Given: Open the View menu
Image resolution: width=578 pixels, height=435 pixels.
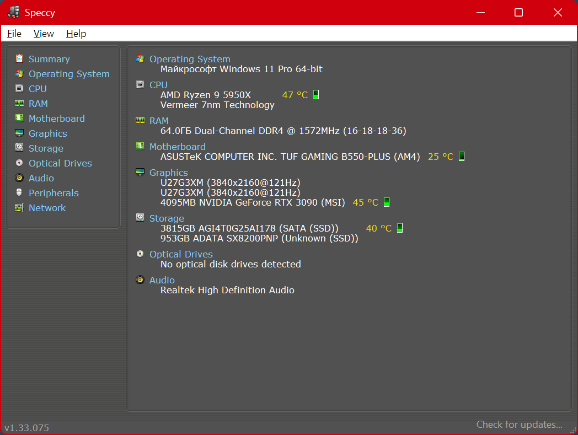Looking at the screenshot, I should coord(44,34).
